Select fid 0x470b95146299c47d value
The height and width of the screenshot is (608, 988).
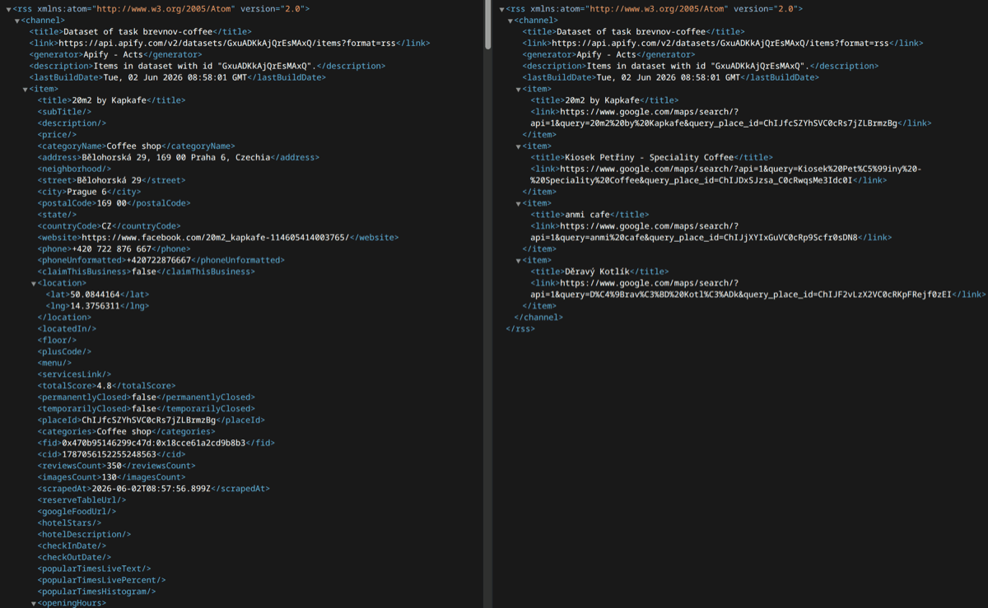click(x=154, y=443)
